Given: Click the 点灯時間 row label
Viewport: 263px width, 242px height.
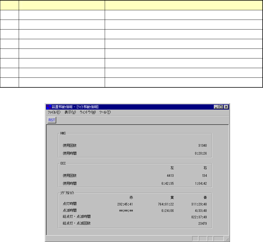Looking at the screenshot, I should [x=70, y=204].
